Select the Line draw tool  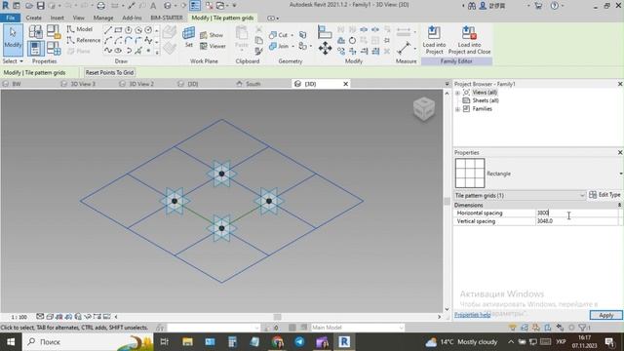point(108,30)
